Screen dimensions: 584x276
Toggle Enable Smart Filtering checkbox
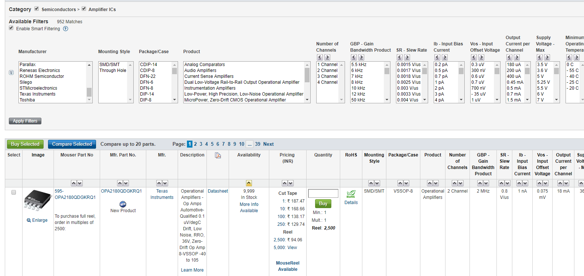coord(11,28)
